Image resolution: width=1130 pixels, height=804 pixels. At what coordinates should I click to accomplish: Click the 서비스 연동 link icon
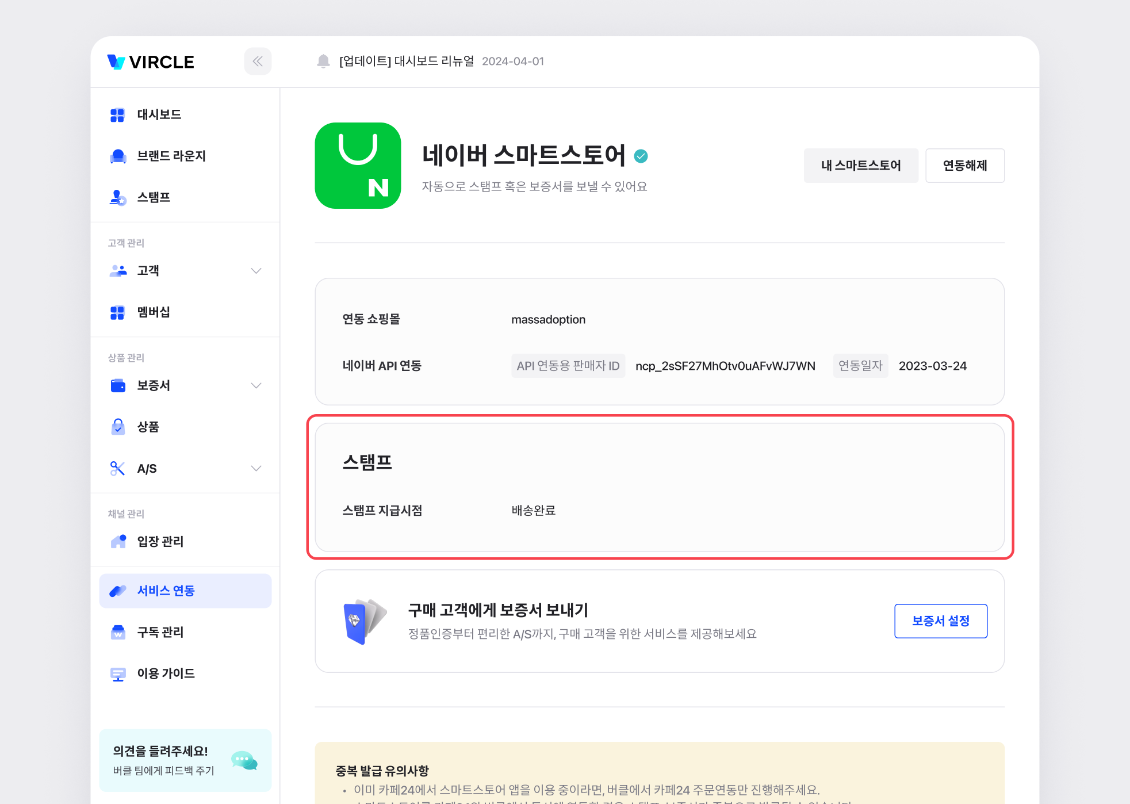(118, 591)
